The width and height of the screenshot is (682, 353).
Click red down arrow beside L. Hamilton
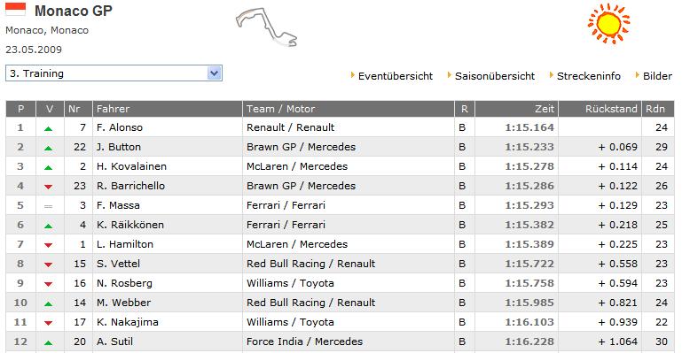pyautogui.click(x=48, y=245)
